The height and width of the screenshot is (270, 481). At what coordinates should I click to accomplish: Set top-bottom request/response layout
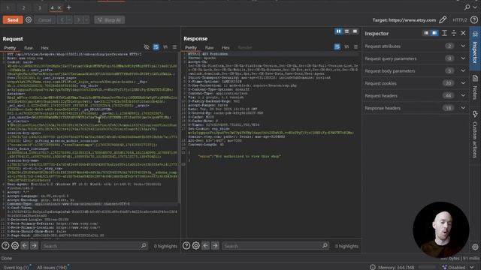346,31
